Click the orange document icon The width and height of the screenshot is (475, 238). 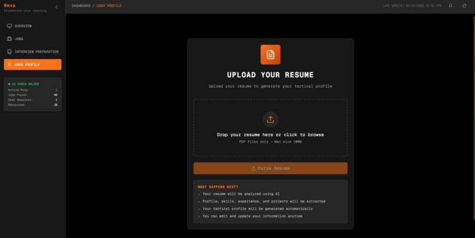(x=271, y=55)
